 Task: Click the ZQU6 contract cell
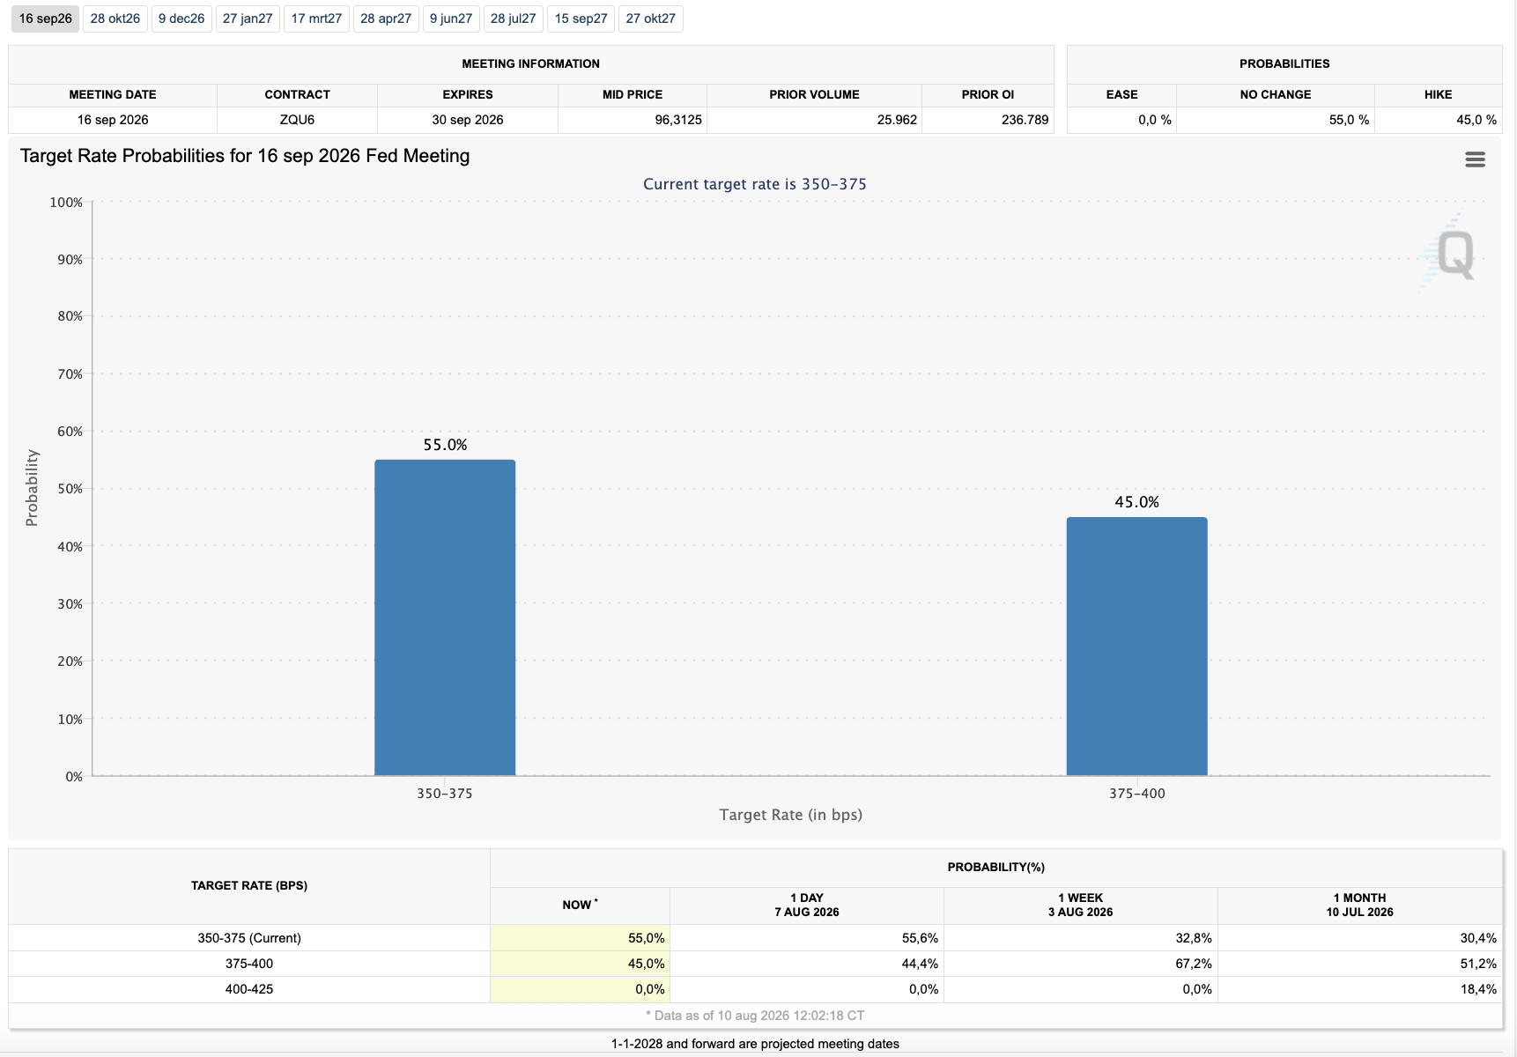point(298,120)
